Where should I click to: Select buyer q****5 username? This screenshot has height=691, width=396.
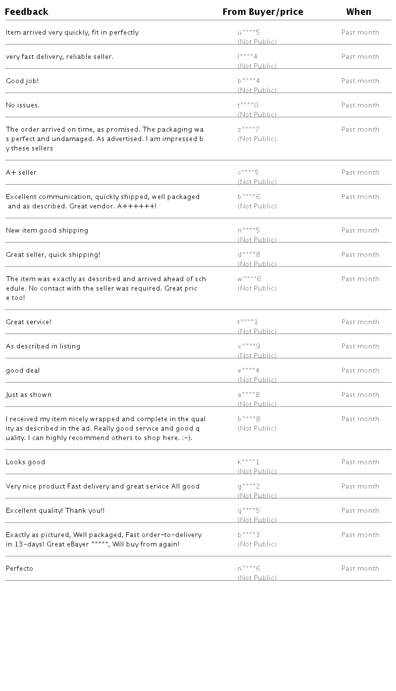tap(248, 511)
